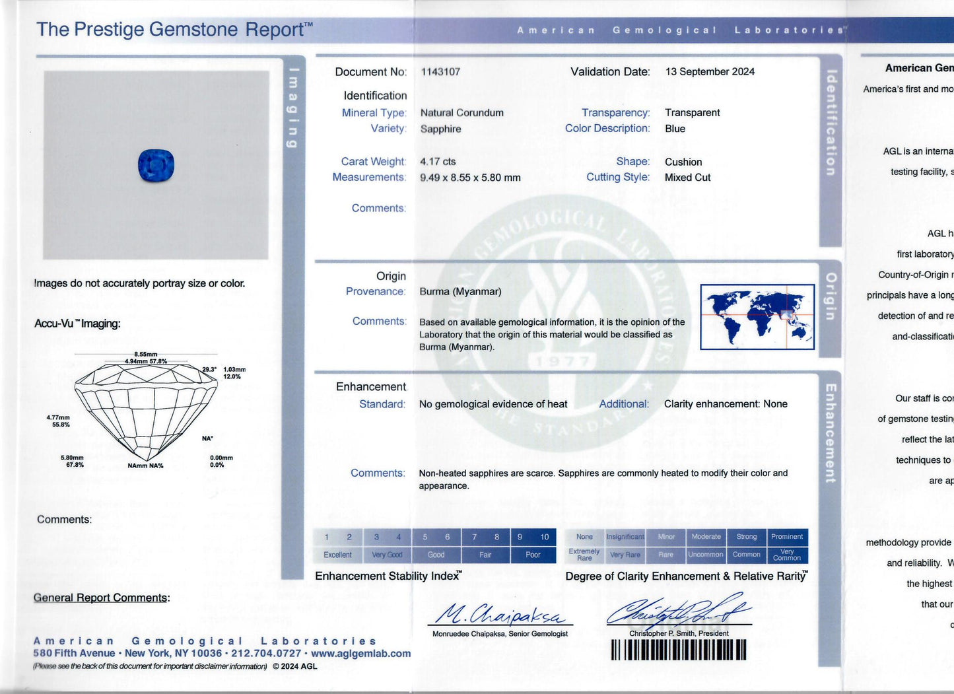
Task: Click the world map origin graphic
Action: (757, 316)
